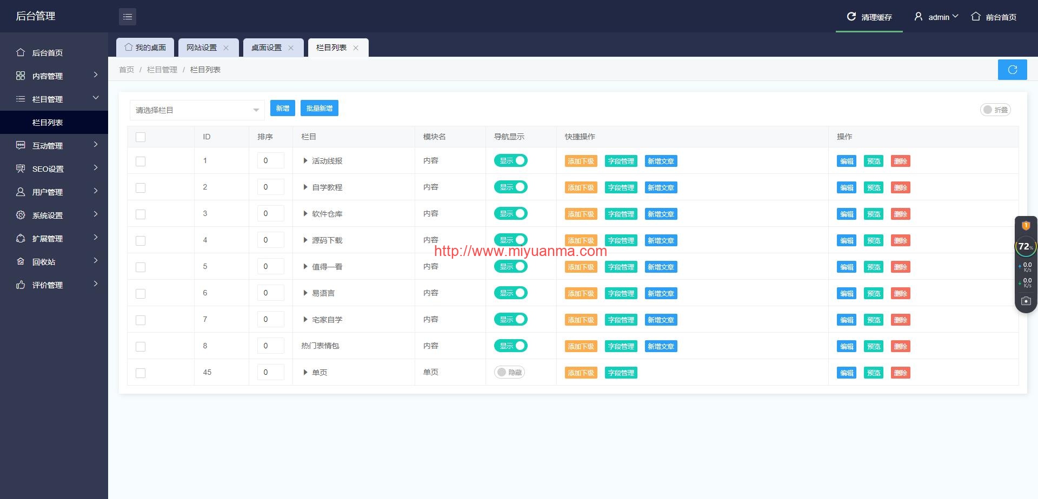Collapse the 栏目管理 sidebar menu chevron

[96, 98]
